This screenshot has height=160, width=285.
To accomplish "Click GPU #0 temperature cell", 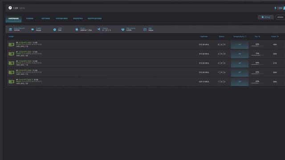I will click(240, 44).
